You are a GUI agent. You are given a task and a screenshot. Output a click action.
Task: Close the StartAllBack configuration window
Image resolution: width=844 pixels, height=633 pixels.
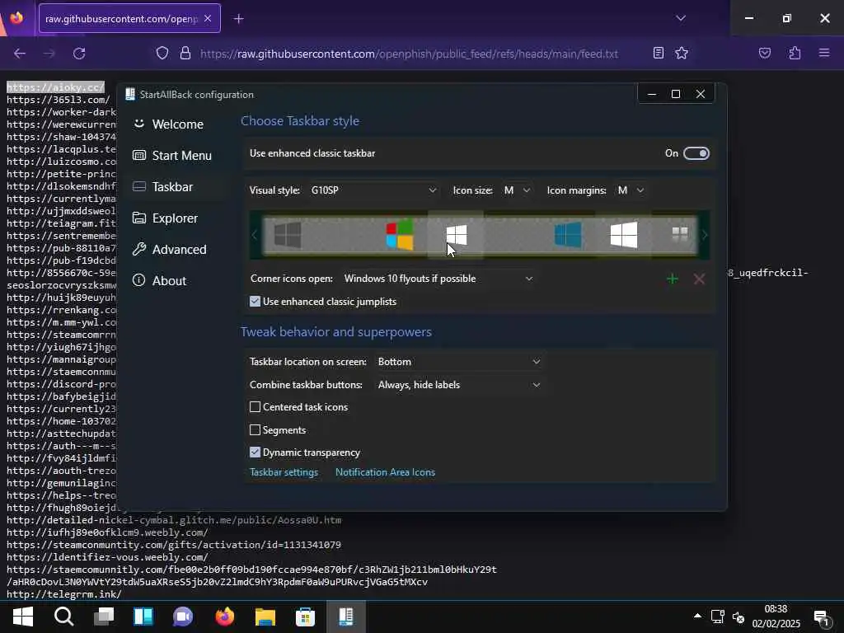[x=701, y=94]
